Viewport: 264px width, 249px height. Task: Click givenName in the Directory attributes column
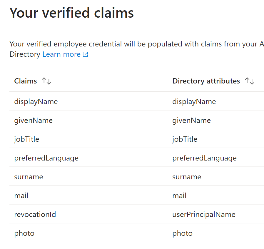191,121
